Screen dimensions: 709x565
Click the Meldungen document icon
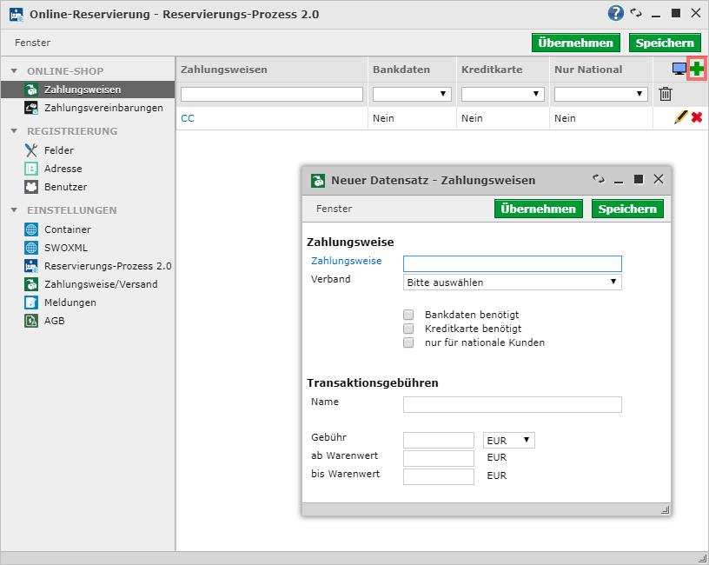31,302
